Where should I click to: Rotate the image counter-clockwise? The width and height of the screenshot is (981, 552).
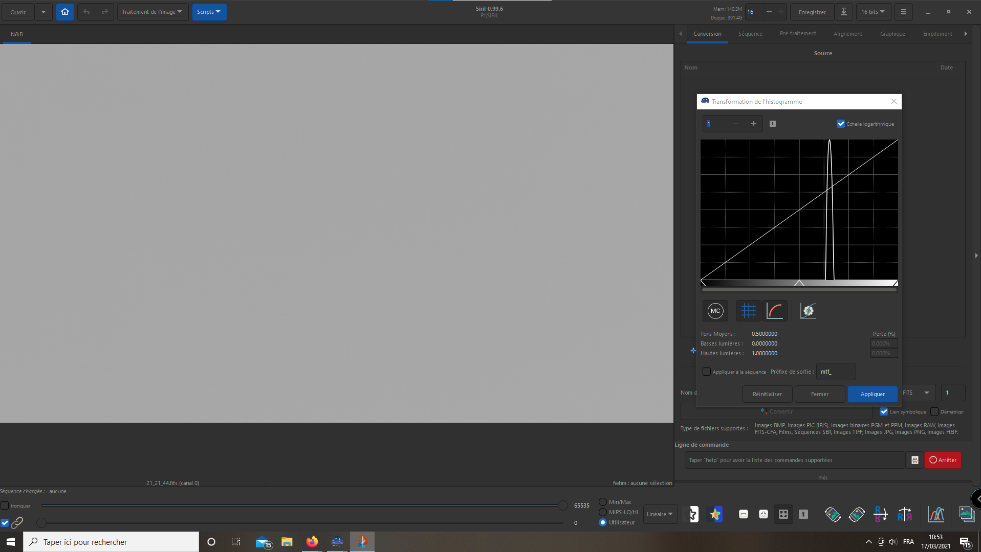(833, 514)
